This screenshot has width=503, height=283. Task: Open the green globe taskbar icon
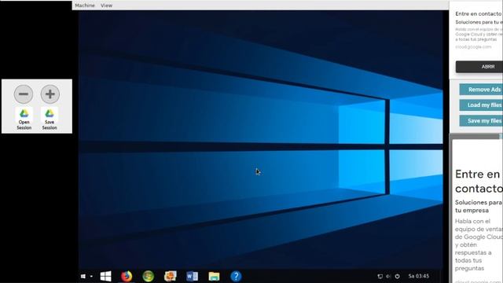[149, 276]
